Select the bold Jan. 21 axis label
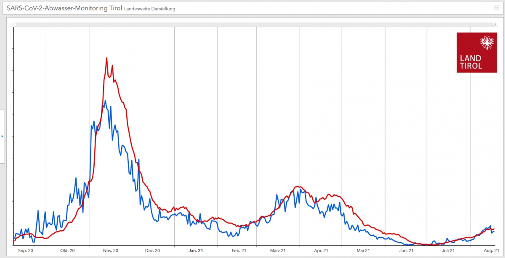The height and width of the screenshot is (258, 505). point(196,250)
